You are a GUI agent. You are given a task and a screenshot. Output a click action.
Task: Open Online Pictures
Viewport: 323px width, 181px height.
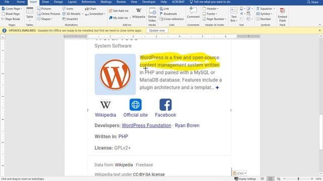48,14
